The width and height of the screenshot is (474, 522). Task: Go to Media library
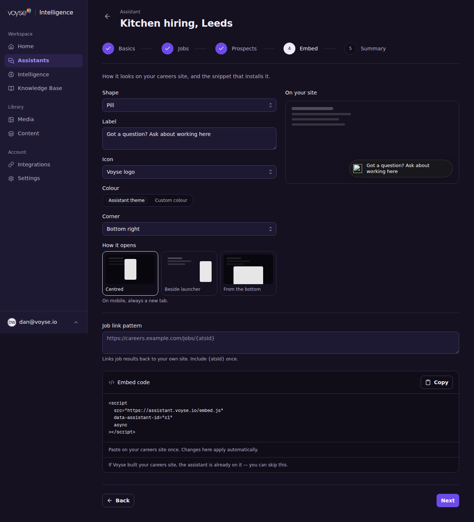[x=43, y=119]
